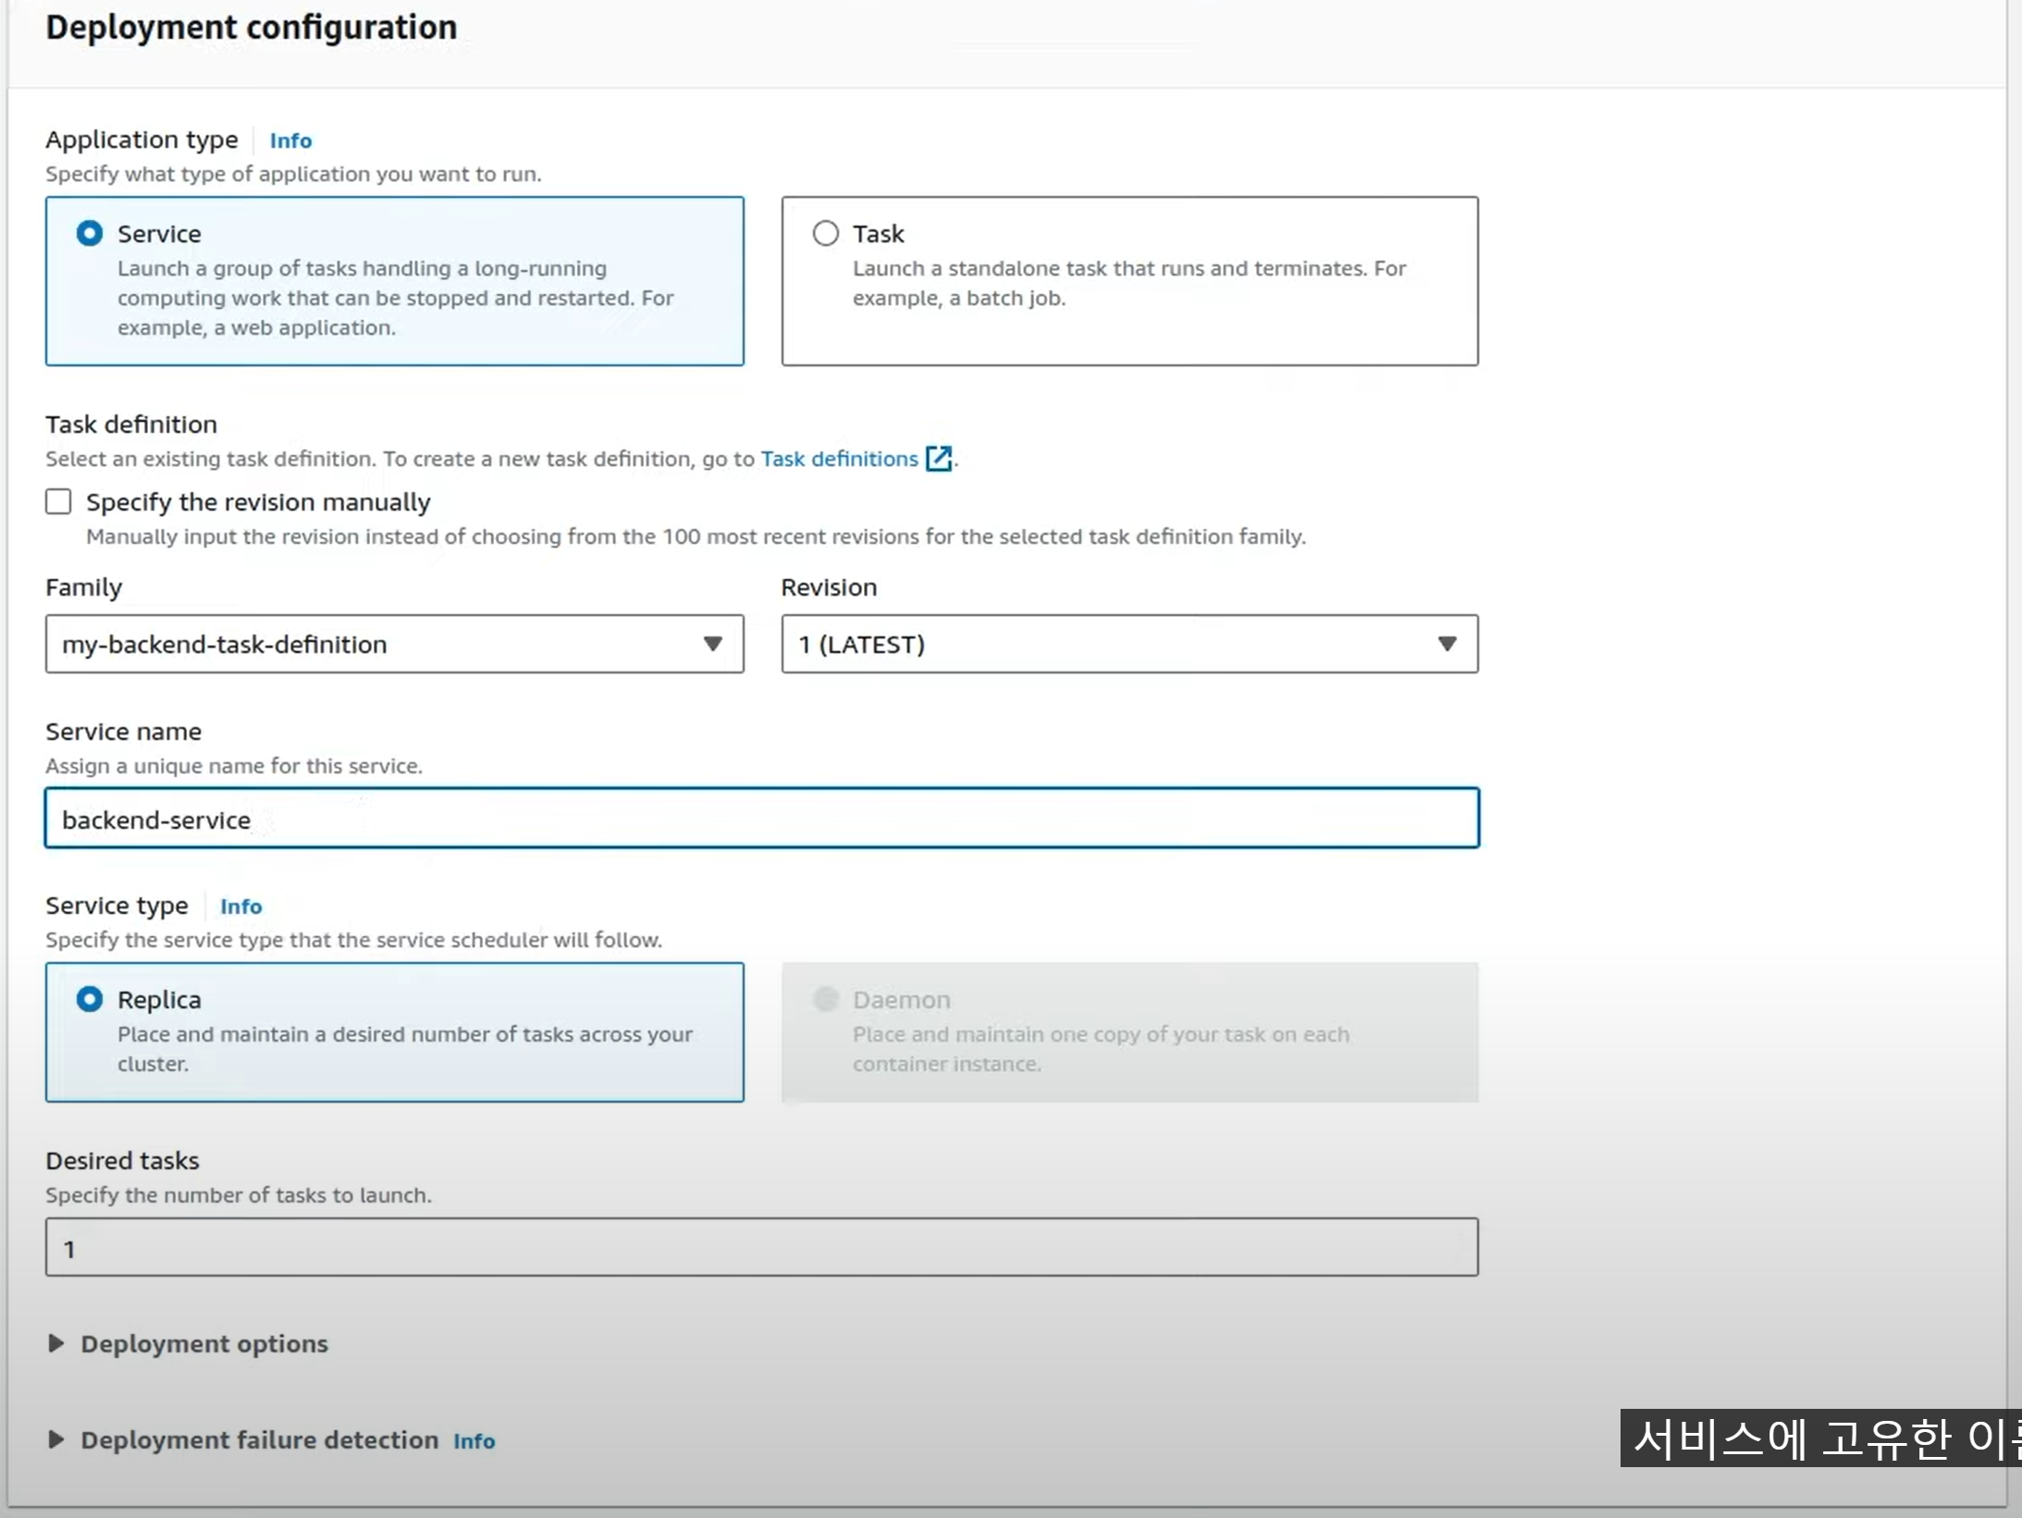Screen dimensions: 2022x1518
Task: Select the Task application type radio
Action: coord(825,233)
